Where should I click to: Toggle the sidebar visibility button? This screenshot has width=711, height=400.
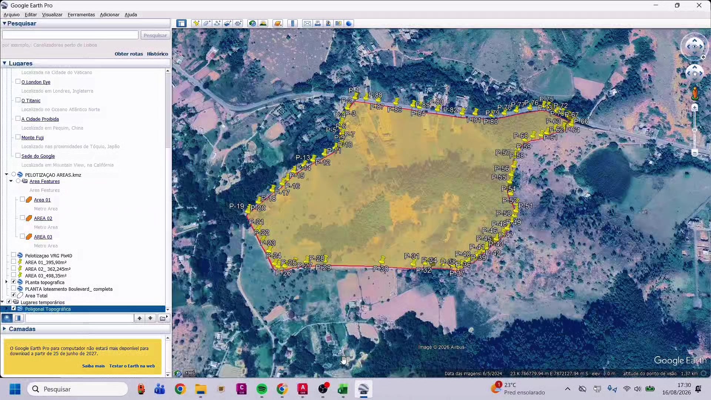pyautogui.click(x=181, y=23)
